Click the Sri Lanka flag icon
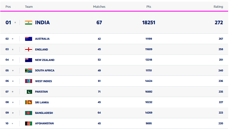 28,102
